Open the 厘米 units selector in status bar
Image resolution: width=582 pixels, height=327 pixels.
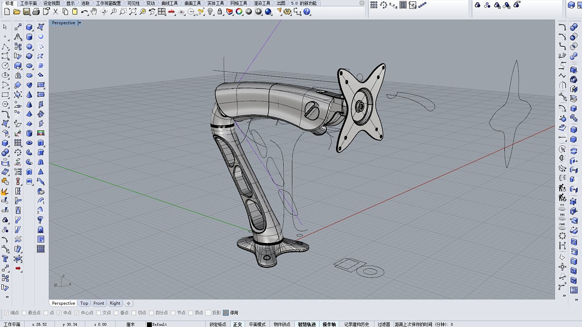tap(130, 324)
